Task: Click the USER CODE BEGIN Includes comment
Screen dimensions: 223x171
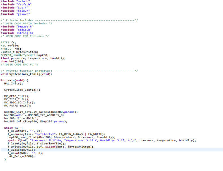Action: point(27,23)
